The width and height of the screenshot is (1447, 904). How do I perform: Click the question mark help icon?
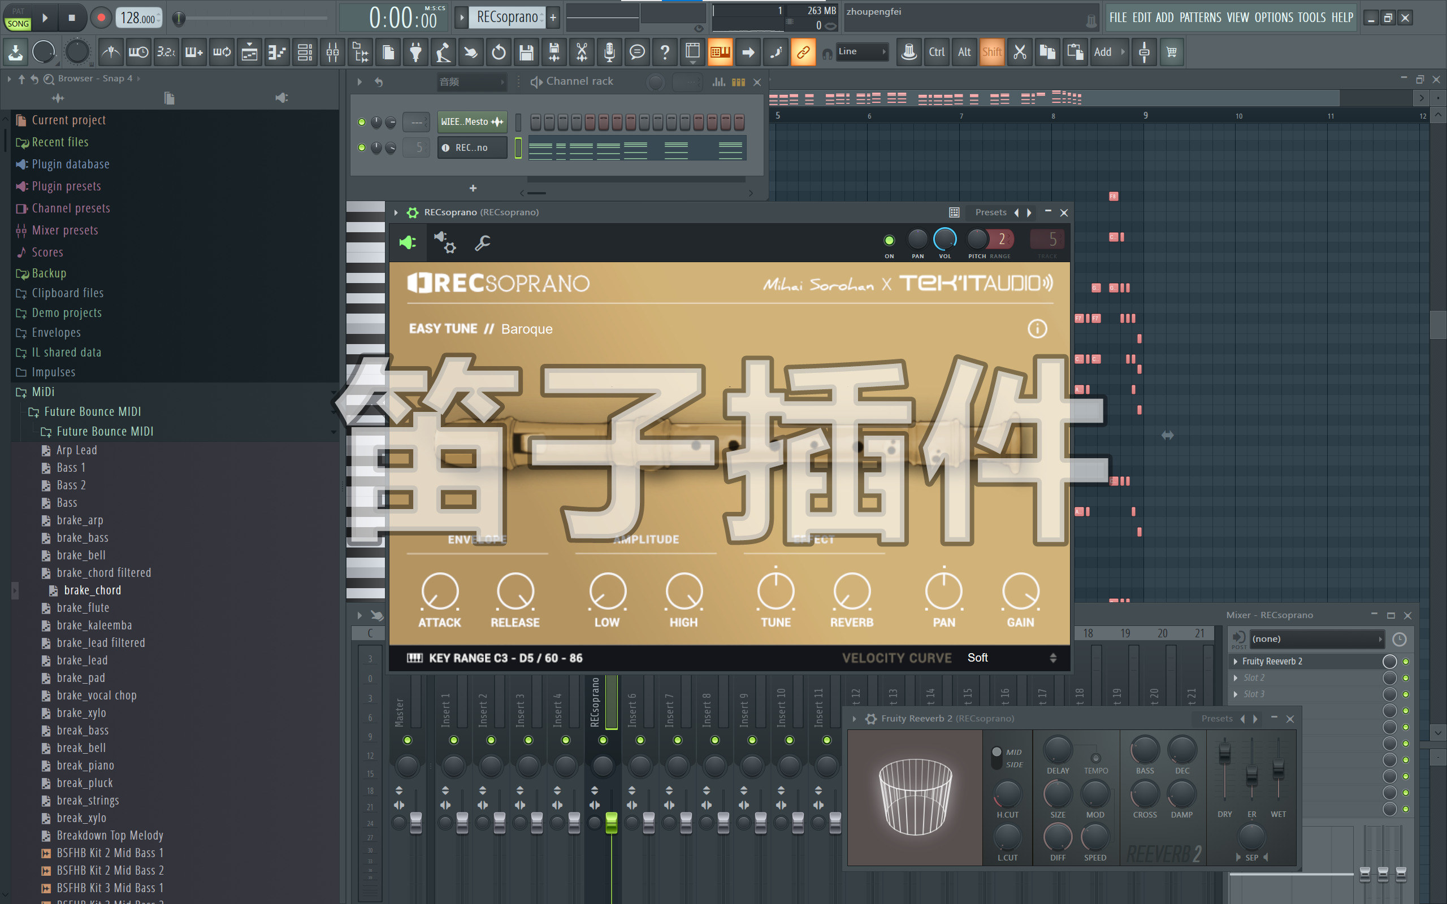coord(664,52)
